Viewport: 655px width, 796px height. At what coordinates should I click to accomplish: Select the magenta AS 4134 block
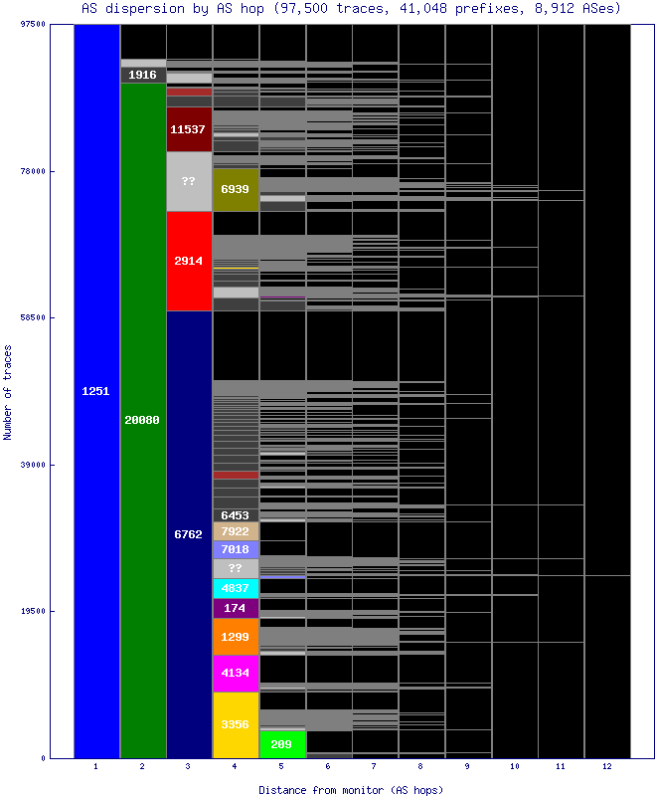(236, 673)
